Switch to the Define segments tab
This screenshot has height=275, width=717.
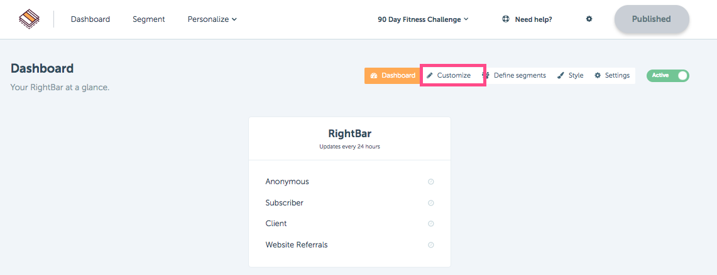(515, 76)
